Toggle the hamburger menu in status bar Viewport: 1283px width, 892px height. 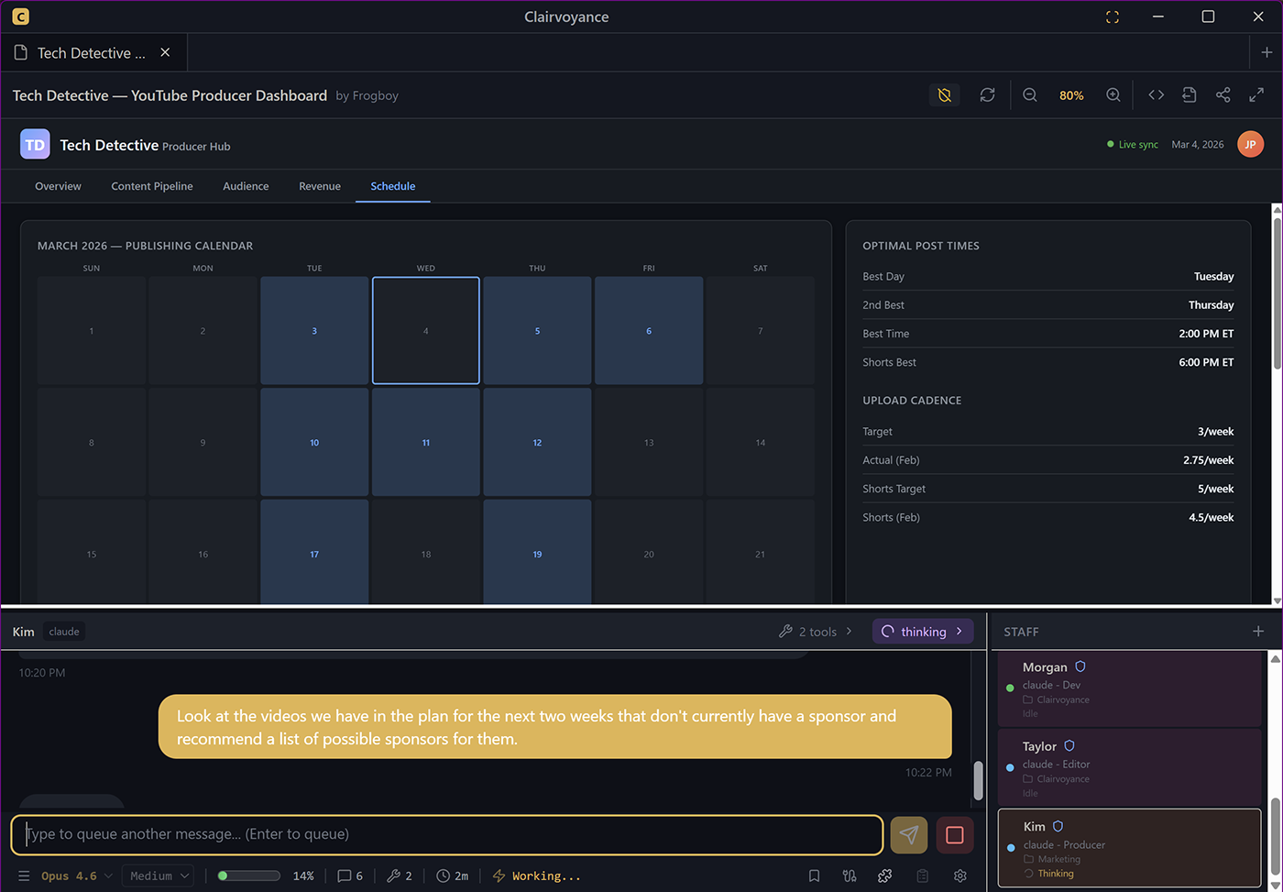24,876
